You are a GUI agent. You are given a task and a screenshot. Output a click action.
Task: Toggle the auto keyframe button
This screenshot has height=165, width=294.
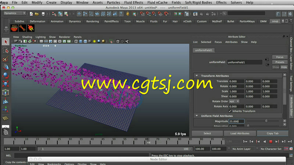286,149
